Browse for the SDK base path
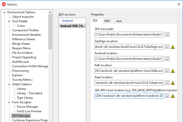Screen dimensions: 183x122 [167, 35]
